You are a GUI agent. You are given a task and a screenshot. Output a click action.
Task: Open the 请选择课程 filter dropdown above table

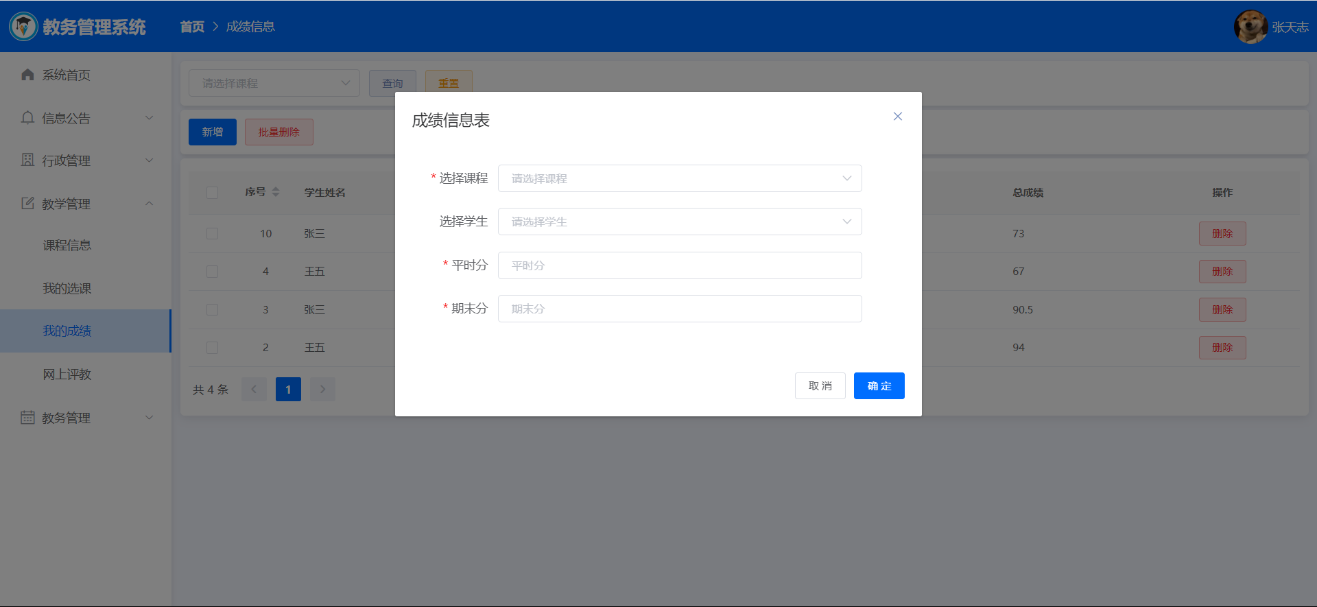274,83
